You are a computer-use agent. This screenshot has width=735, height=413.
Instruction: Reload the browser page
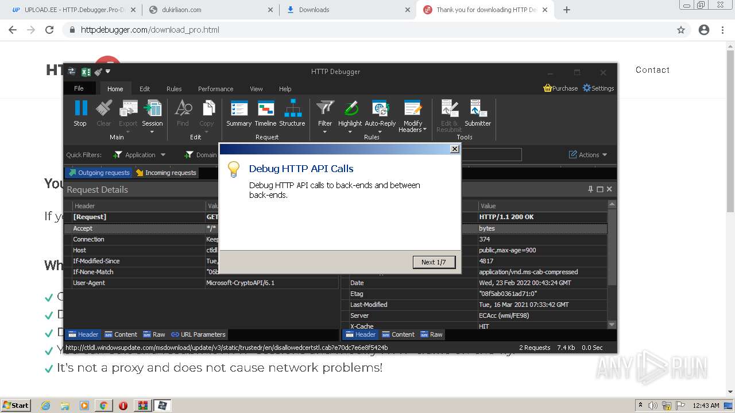pos(49,30)
